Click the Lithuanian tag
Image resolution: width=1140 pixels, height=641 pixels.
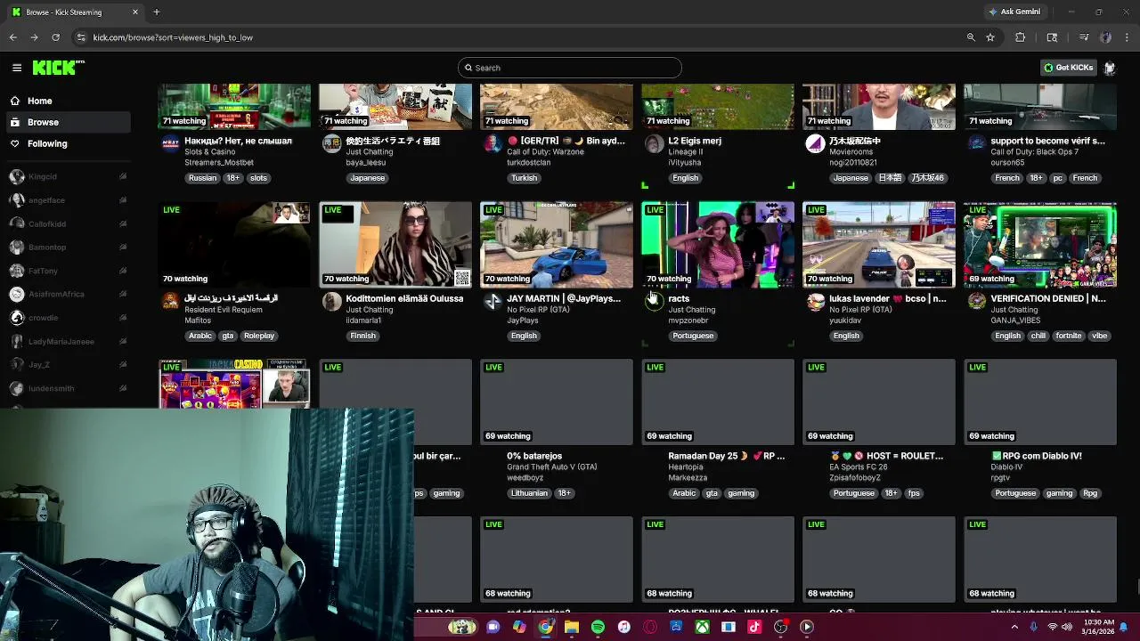click(529, 493)
